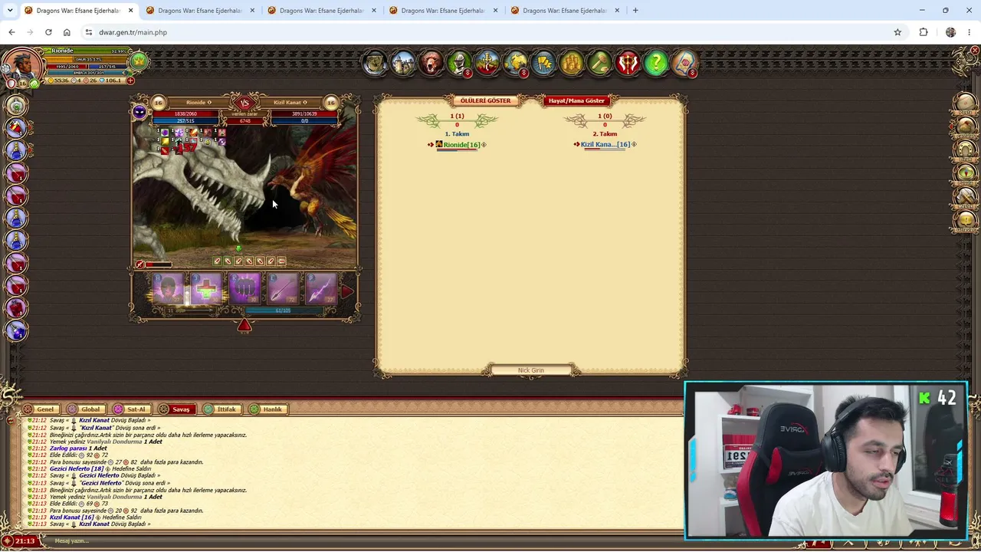
Task: Use the green cross healing skill
Action: tap(206, 290)
